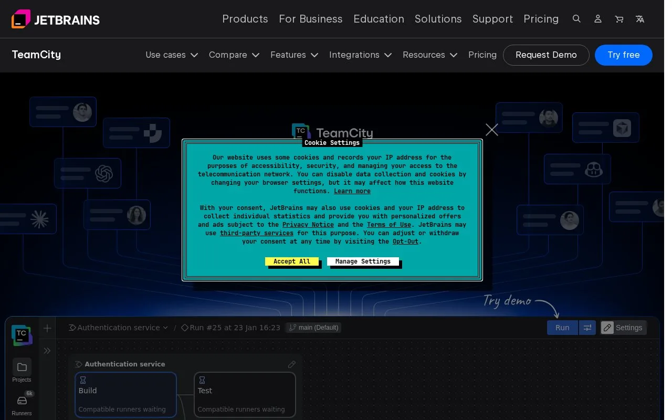The width and height of the screenshot is (672, 420).
Task: Open the site search icon
Action: click(576, 19)
